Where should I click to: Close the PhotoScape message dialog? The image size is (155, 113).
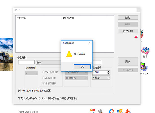[x=90, y=43]
